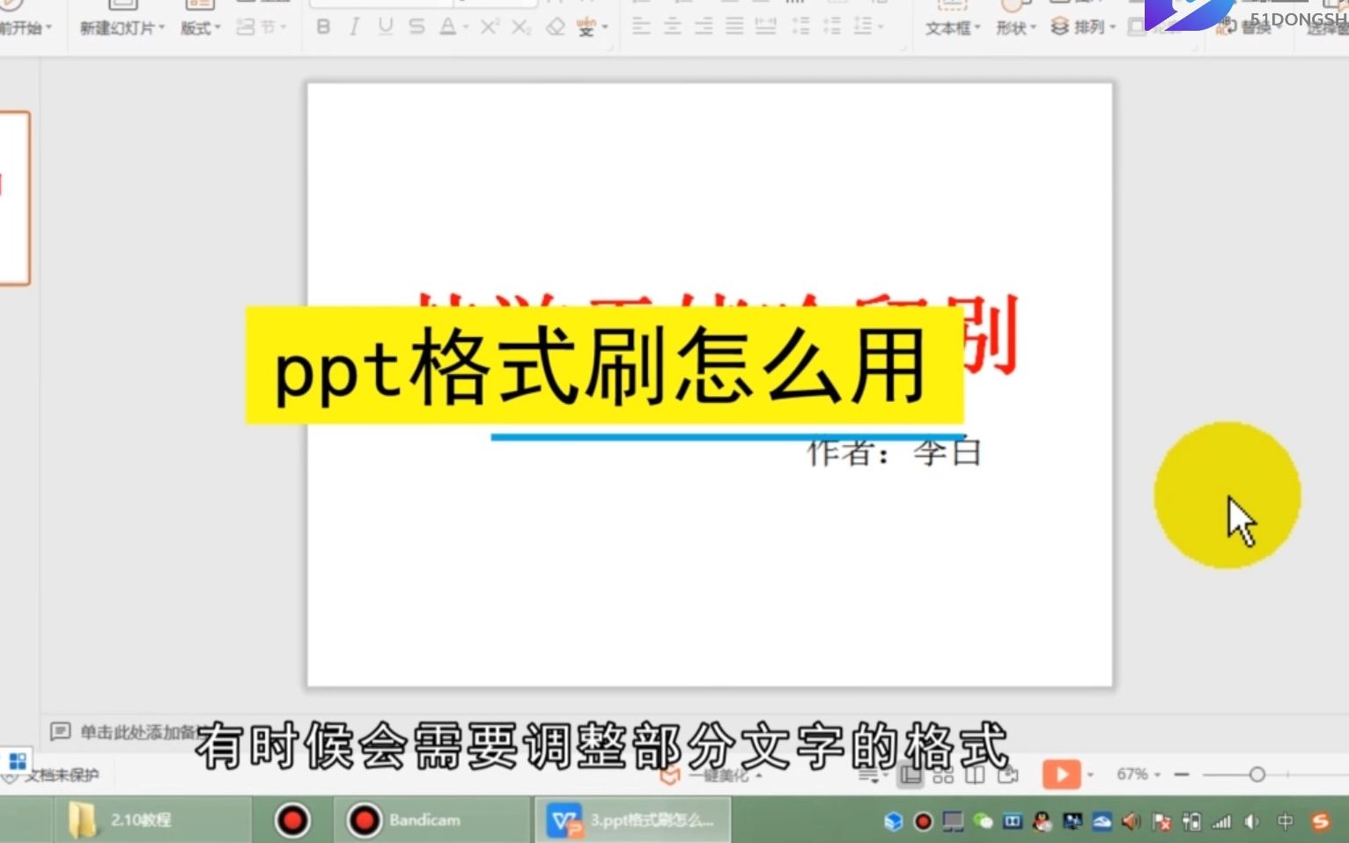Viewport: 1349px width, 843px height.
Task: Toggle strikethrough formatting
Action: click(x=416, y=27)
